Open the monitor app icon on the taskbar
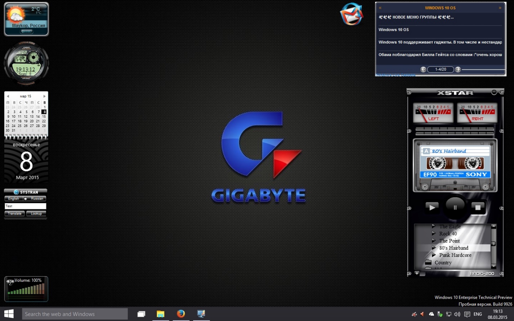The width and height of the screenshot is (514, 321). coord(201,314)
